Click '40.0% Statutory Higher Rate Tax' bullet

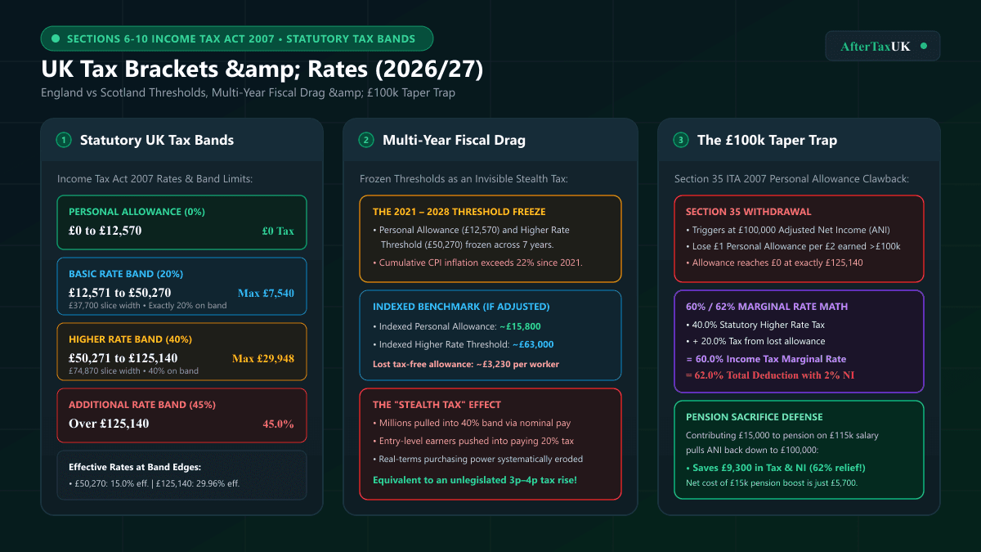[756, 325]
